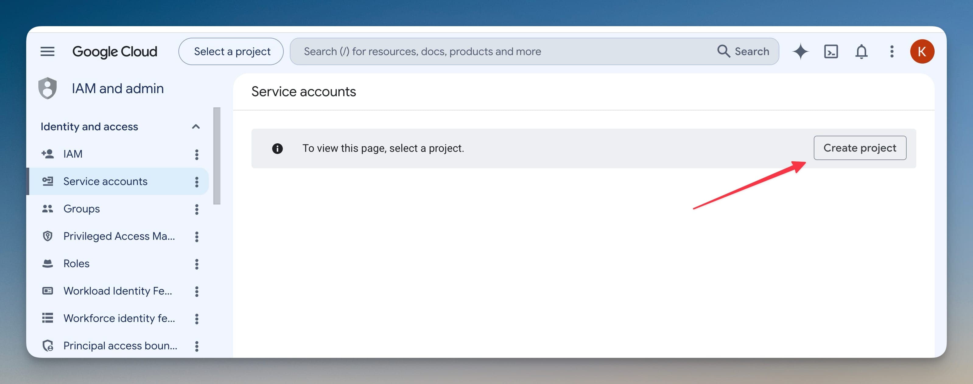Viewport: 973px width, 384px height.
Task: Click the Service accounts page title
Action: (x=304, y=92)
